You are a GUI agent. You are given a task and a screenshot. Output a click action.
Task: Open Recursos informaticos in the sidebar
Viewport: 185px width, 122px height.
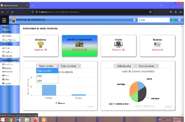(x=7, y=70)
